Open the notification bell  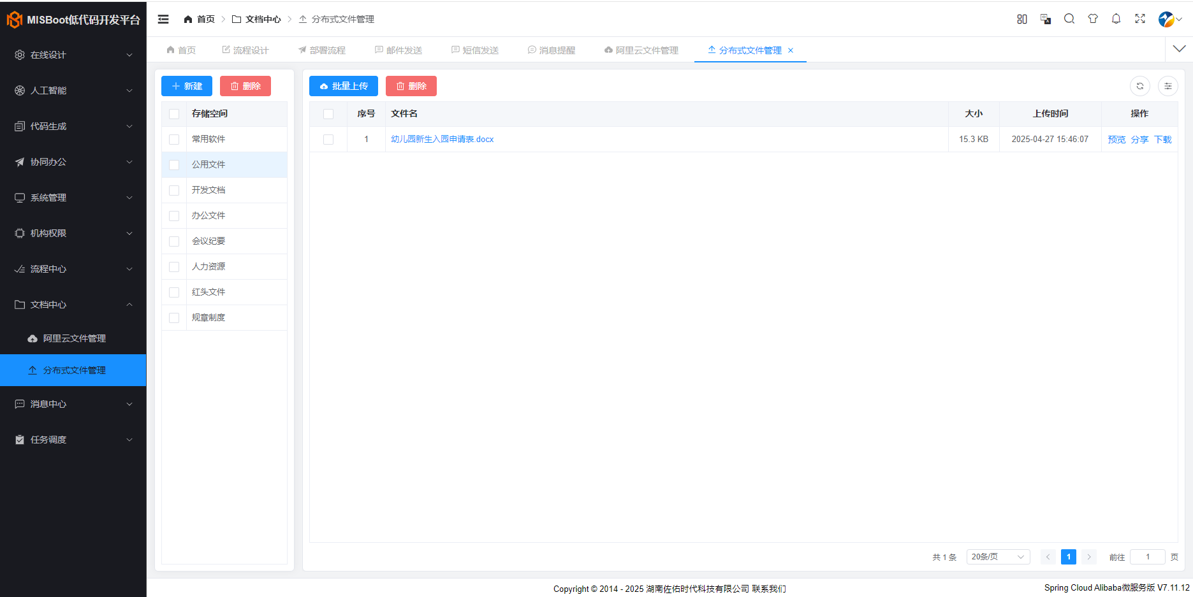1116,19
